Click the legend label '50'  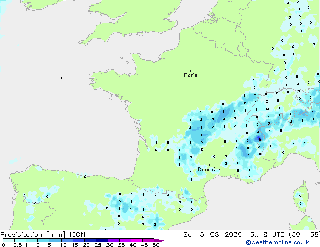156,245
